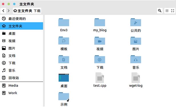Click the download arrow icon in sidebar
This screenshot has width=176, height=108.
[x=4, y=63]
